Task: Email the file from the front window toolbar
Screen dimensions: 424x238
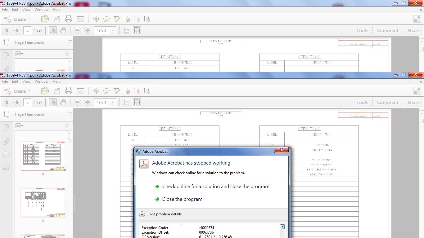Action: tap(80, 91)
